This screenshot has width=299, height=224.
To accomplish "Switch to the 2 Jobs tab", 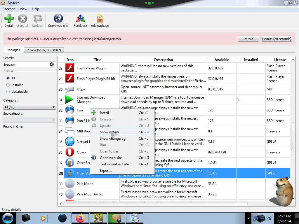I will (x=44, y=50).
